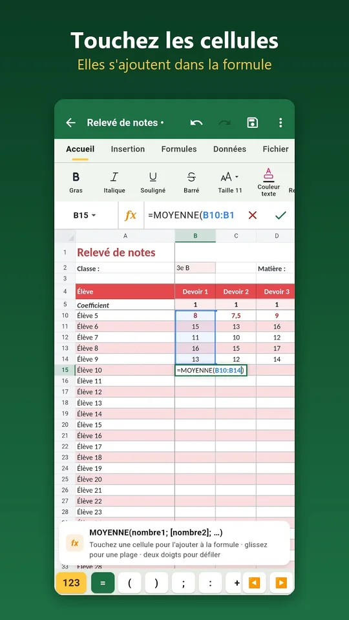Apply Souligné underline formatting

click(153, 182)
